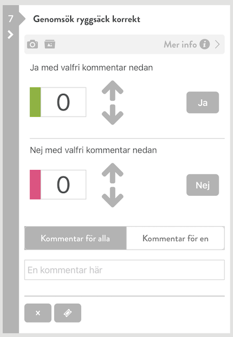Decrease the Nej count with down arrow
This screenshot has height=337, width=233.
tap(112, 197)
